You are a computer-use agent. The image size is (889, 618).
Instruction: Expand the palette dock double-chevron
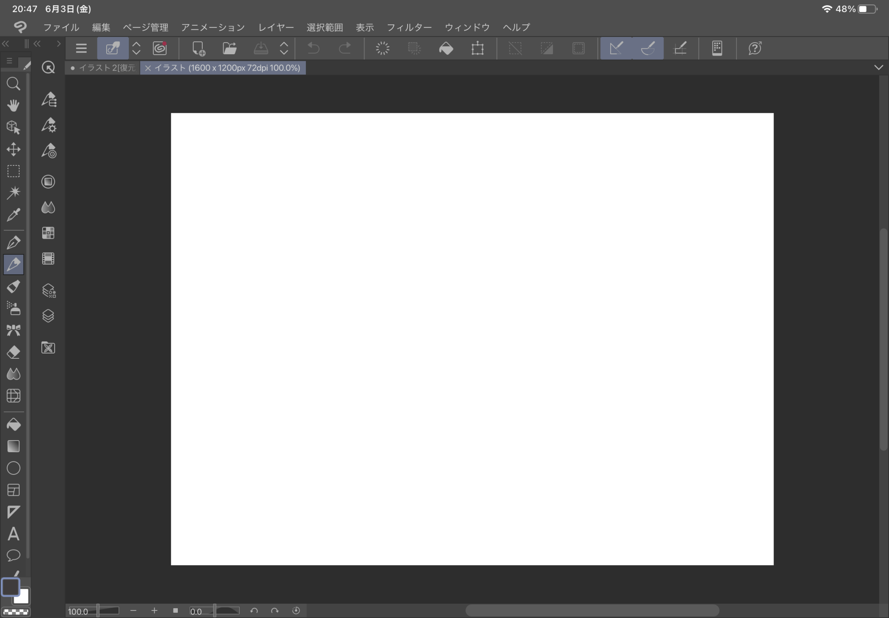coord(5,44)
